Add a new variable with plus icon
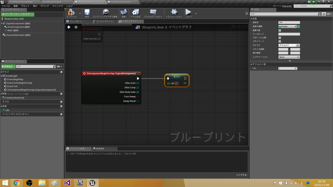This screenshot has width=333, height=187. (61, 106)
